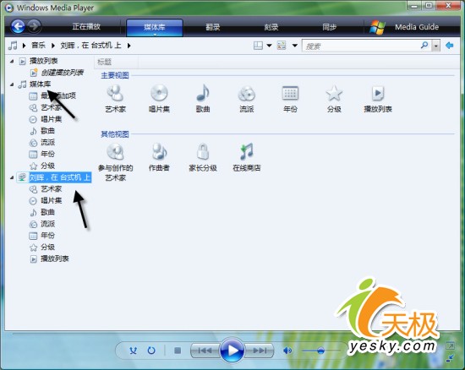This screenshot has height=370, width=465.
Task: Select 年份 under 媒体库
Action: pos(47,154)
